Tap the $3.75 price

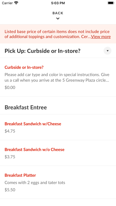[x=10, y=157]
